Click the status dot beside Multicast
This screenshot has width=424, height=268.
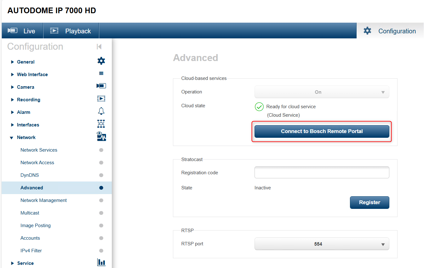pyautogui.click(x=101, y=213)
